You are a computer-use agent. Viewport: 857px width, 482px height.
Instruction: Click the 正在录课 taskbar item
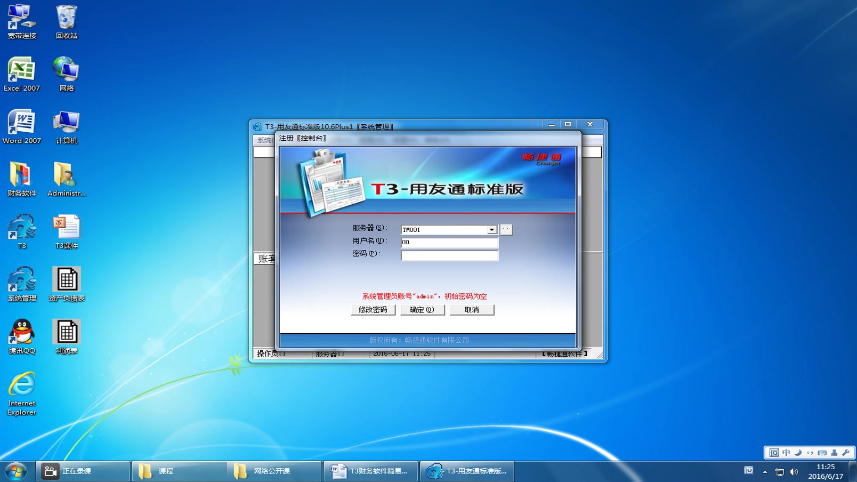pyautogui.click(x=83, y=471)
